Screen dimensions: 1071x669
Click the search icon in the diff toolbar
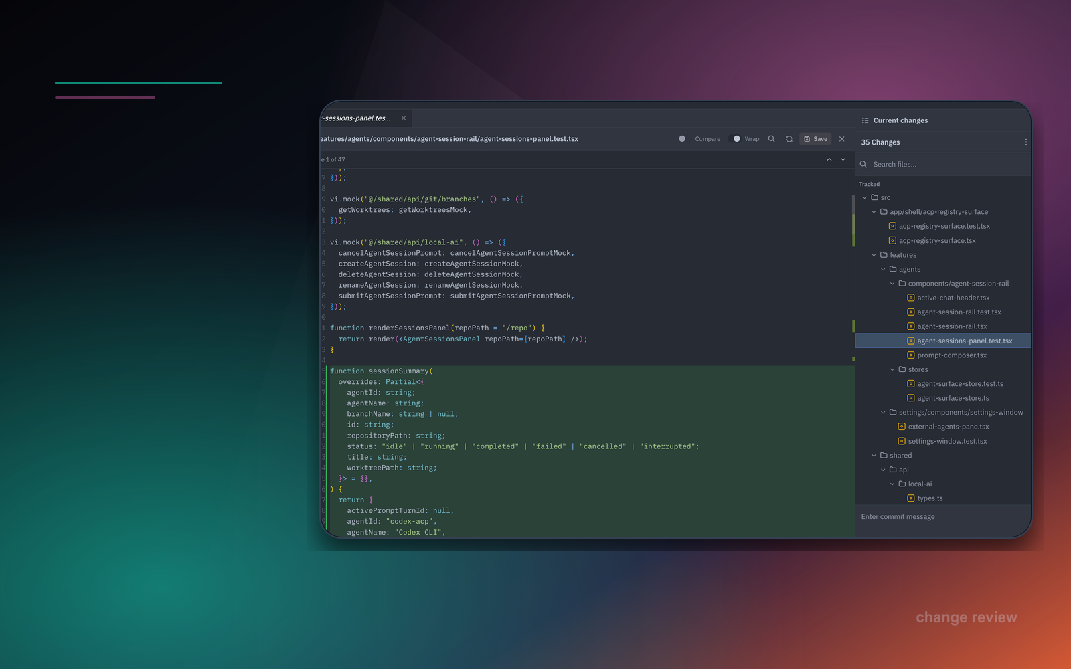[x=772, y=139]
